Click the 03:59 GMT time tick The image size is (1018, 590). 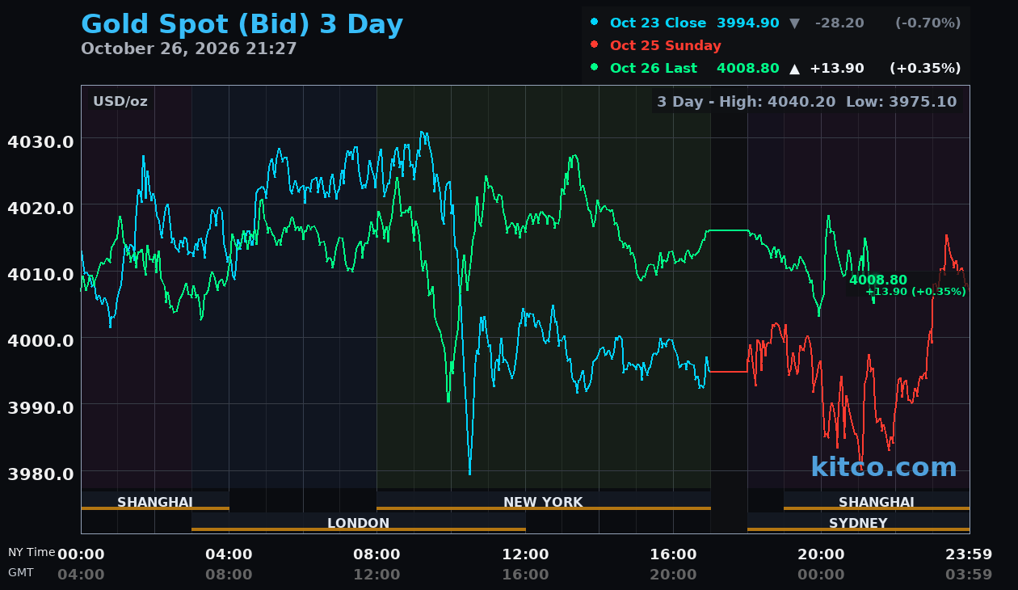(x=969, y=575)
